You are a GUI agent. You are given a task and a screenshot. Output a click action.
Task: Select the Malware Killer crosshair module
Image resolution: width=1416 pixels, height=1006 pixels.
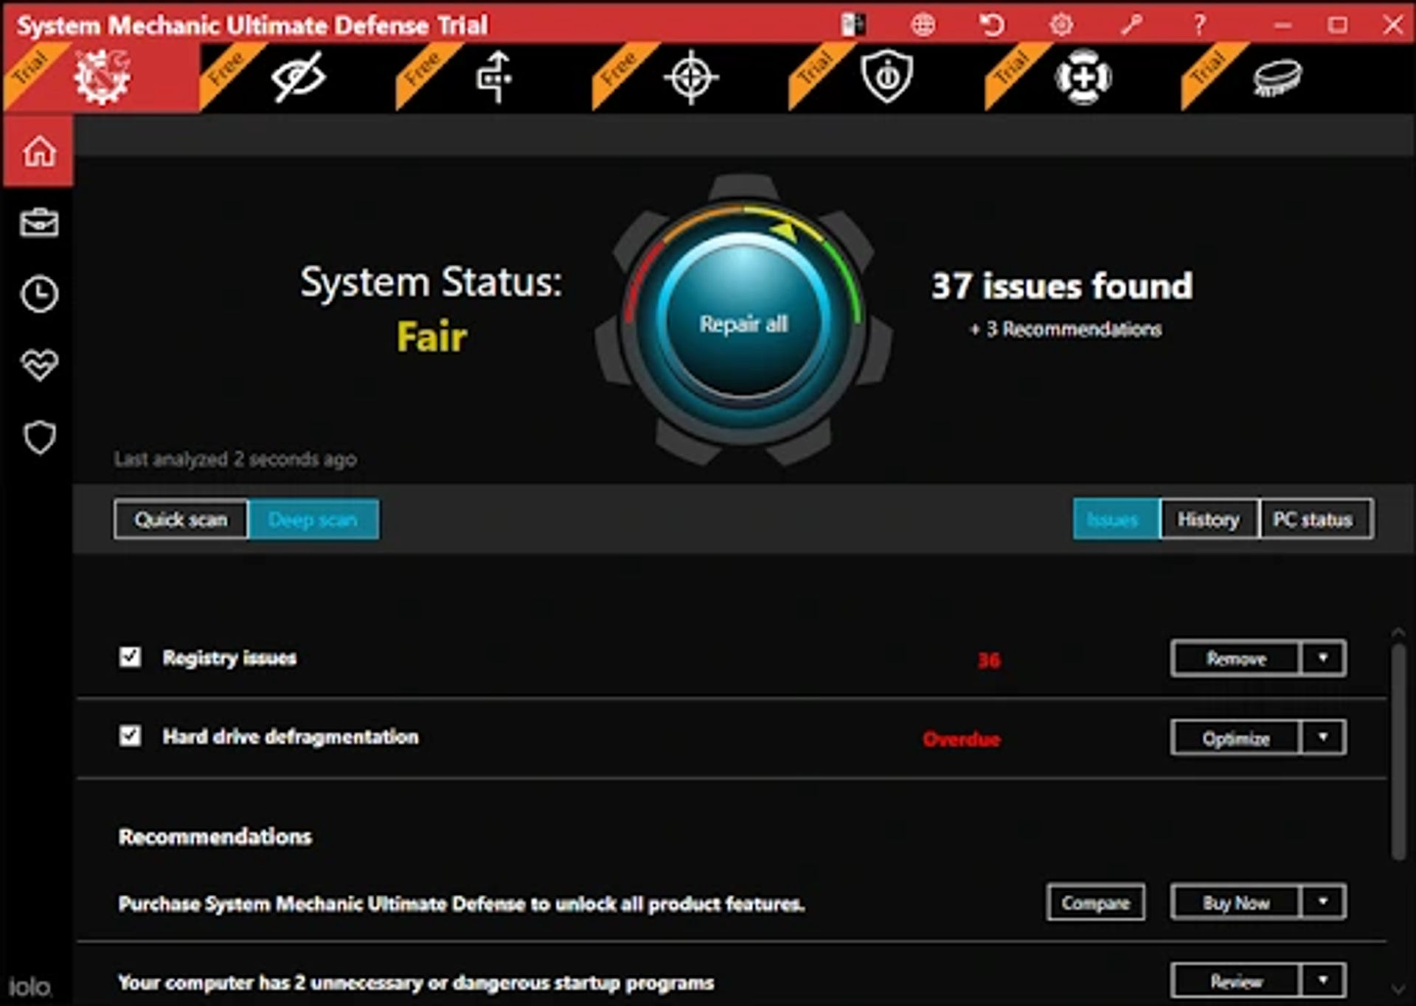pos(690,75)
